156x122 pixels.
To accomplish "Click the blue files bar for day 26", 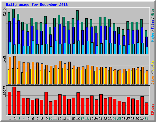I will (124, 41).
